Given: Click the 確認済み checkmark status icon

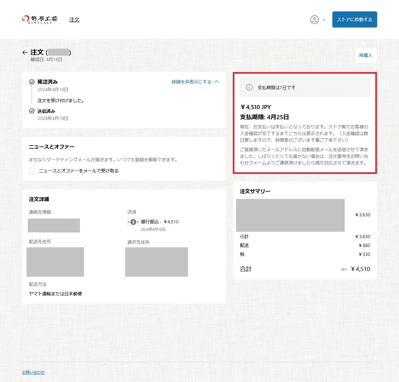Looking at the screenshot, I should pyautogui.click(x=32, y=82).
